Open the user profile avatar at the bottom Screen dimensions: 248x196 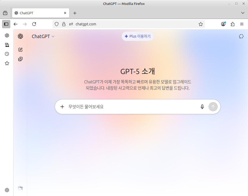(x=20, y=188)
